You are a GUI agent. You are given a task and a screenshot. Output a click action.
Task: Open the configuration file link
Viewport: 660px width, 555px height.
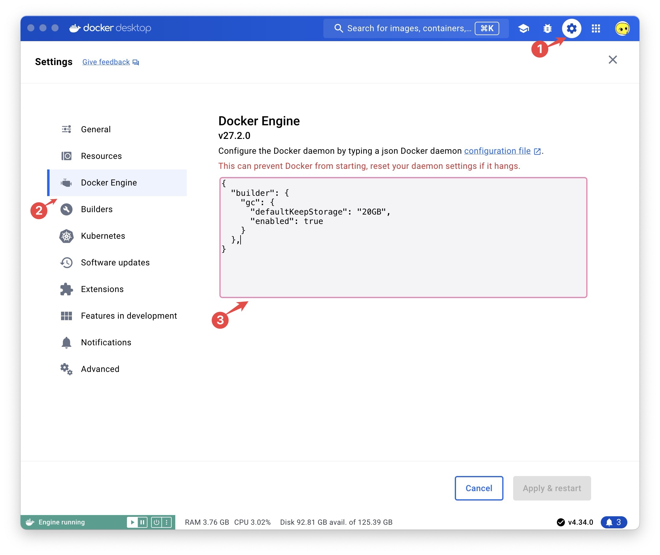click(497, 151)
